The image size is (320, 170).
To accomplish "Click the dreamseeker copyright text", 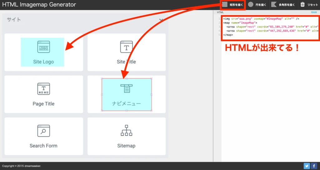I will [x=22, y=166].
